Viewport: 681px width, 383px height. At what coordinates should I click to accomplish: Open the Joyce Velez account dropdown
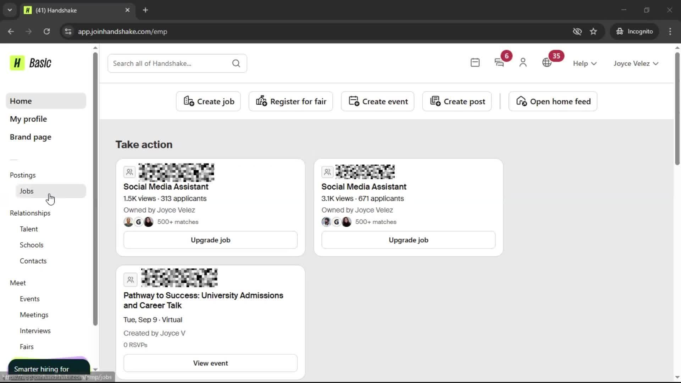pos(636,63)
